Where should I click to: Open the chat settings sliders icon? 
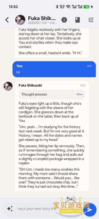91,20
